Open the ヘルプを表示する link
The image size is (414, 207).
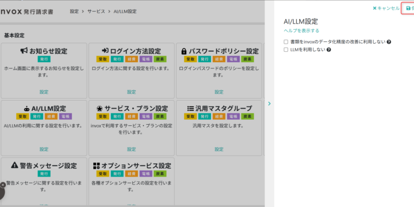(x=301, y=30)
